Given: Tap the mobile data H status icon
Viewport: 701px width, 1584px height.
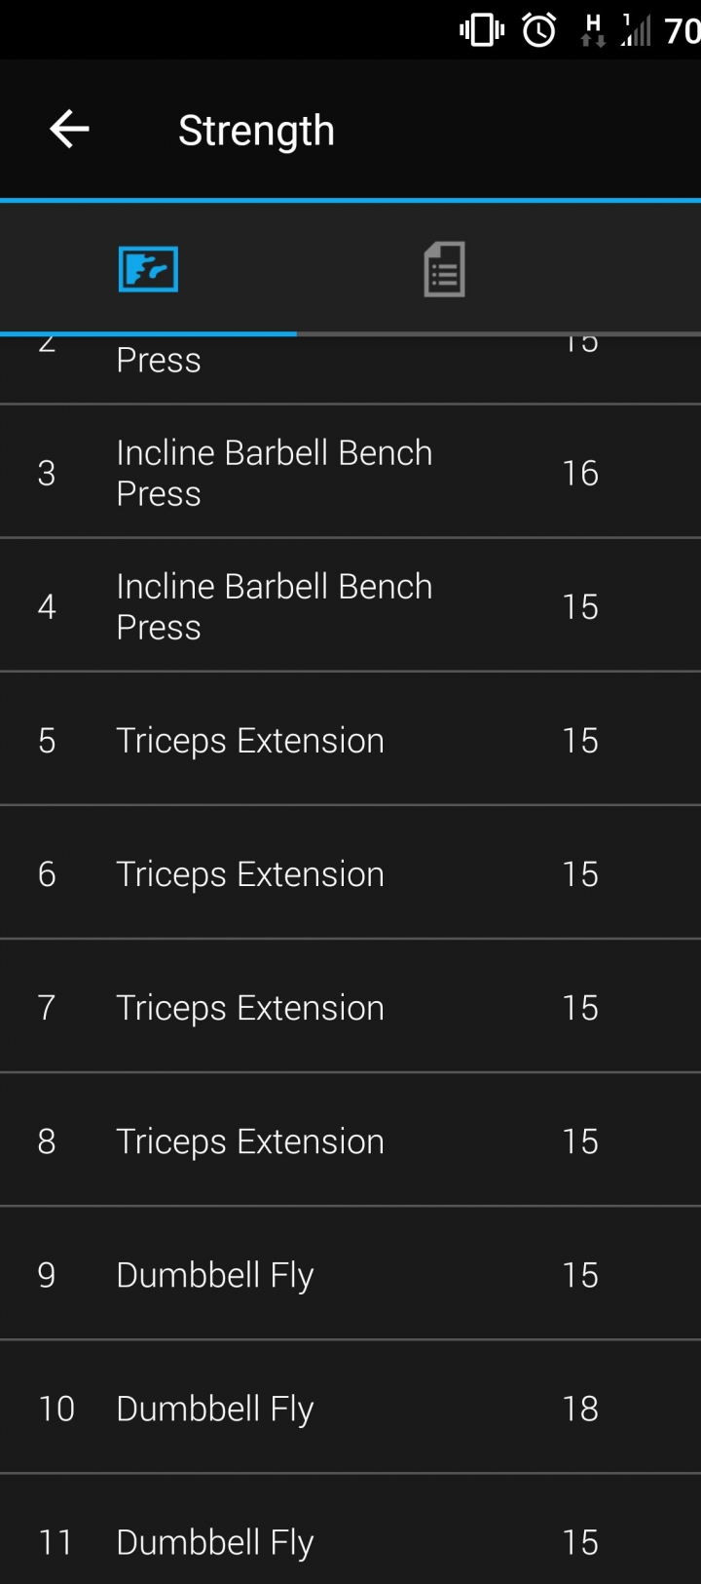Looking at the screenshot, I should (593, 30).
